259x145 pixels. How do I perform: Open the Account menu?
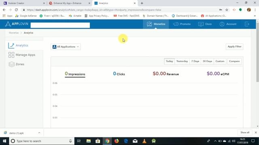coord(228,24)
